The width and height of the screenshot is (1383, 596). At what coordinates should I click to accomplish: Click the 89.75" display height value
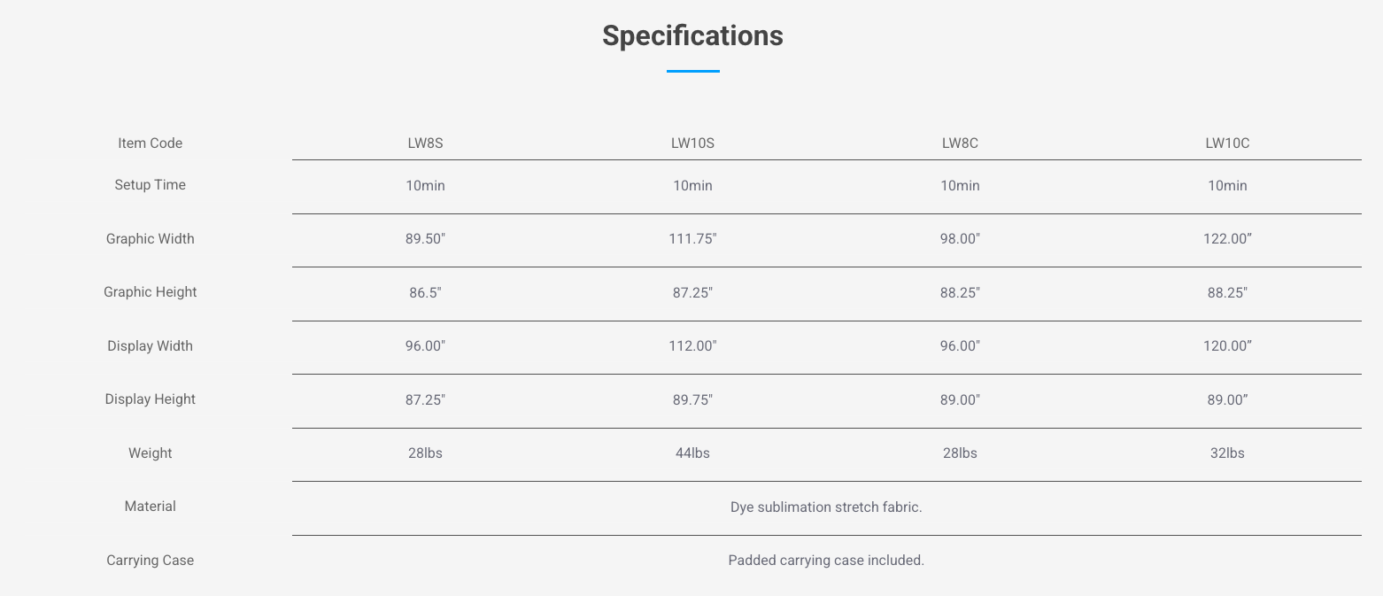coord(692,400)
